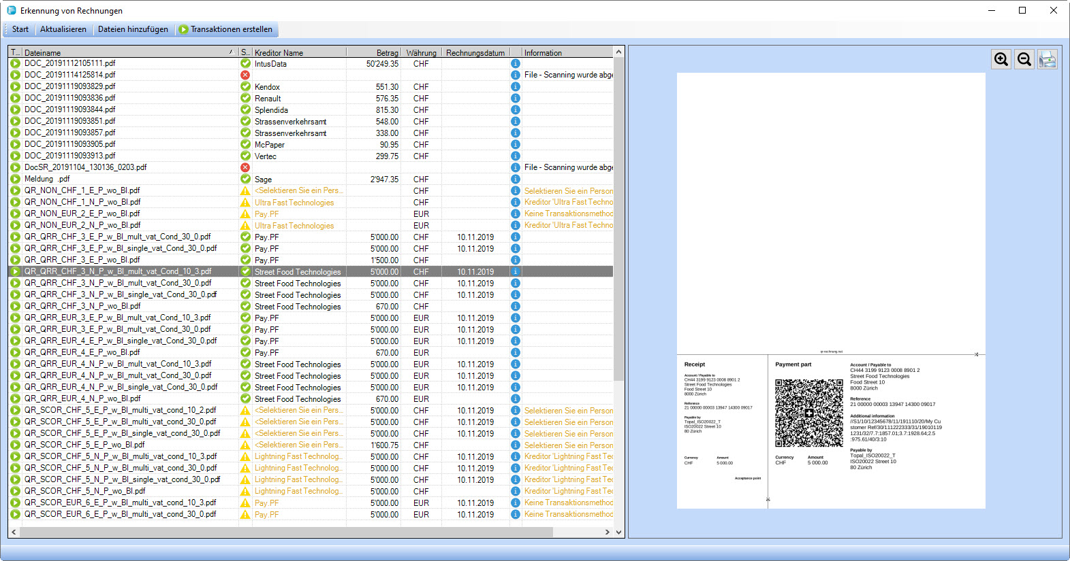Zoom in on the invoice preview
Viewport: 1070px width, 561px height.
(1001, 60)
